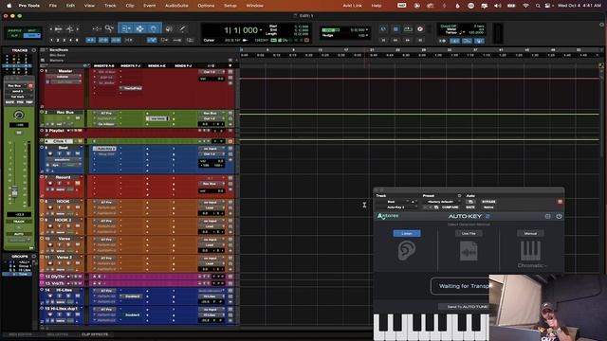Open the File menu
This screenshot has height=341, width=607.
(53, 6)
